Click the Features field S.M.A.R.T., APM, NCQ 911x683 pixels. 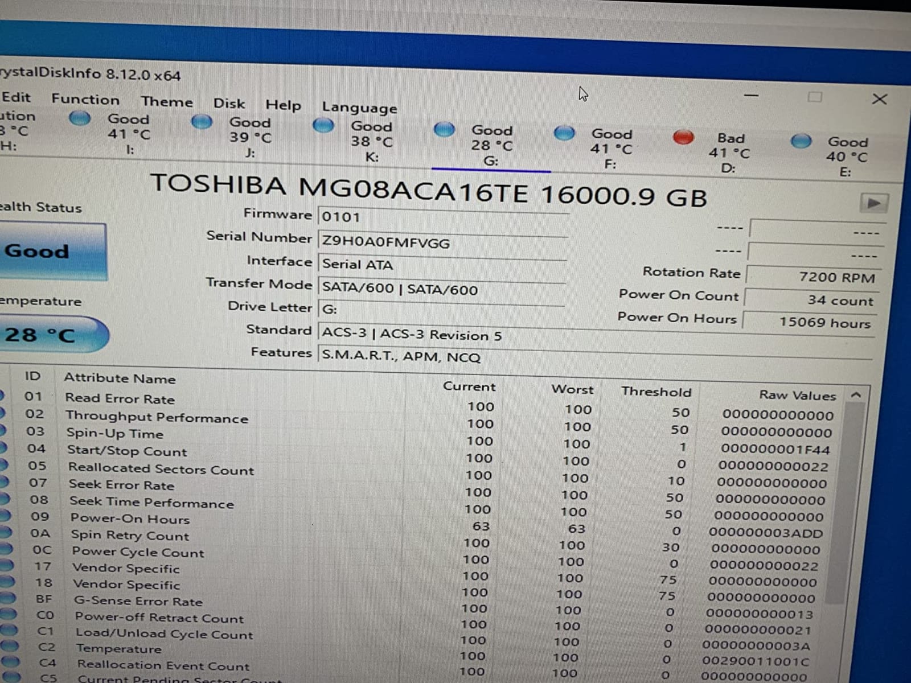click(x=595, y=357)
